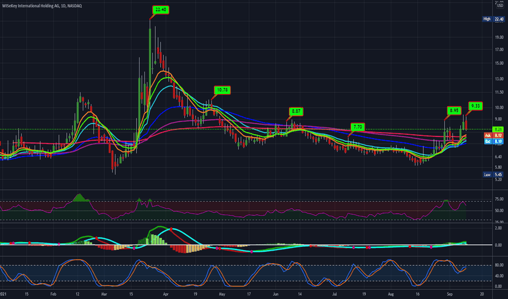Click the Sep label on the time axis
This screenshot has width=508, height=299.
450,294
